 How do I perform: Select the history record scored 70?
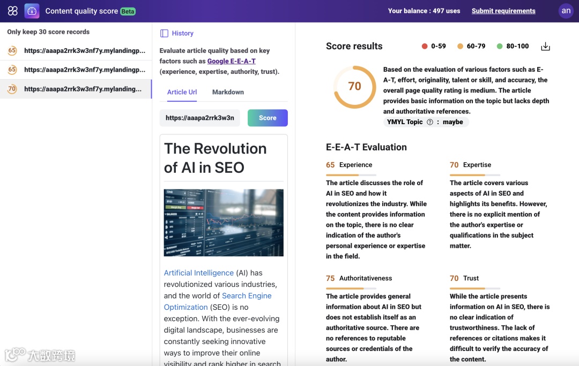(x=76, y=89)
